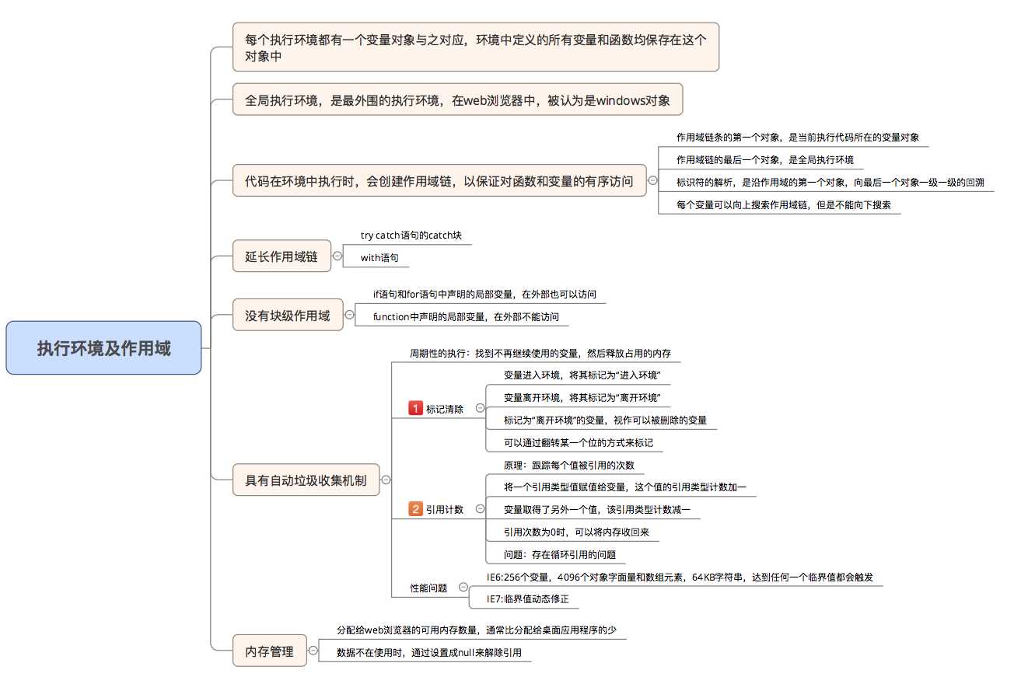Select the node 每个执行环境都有一个变量对象与之对应
The width and height of the screenshot is (1014, 684).
click(x=476, y=47)
